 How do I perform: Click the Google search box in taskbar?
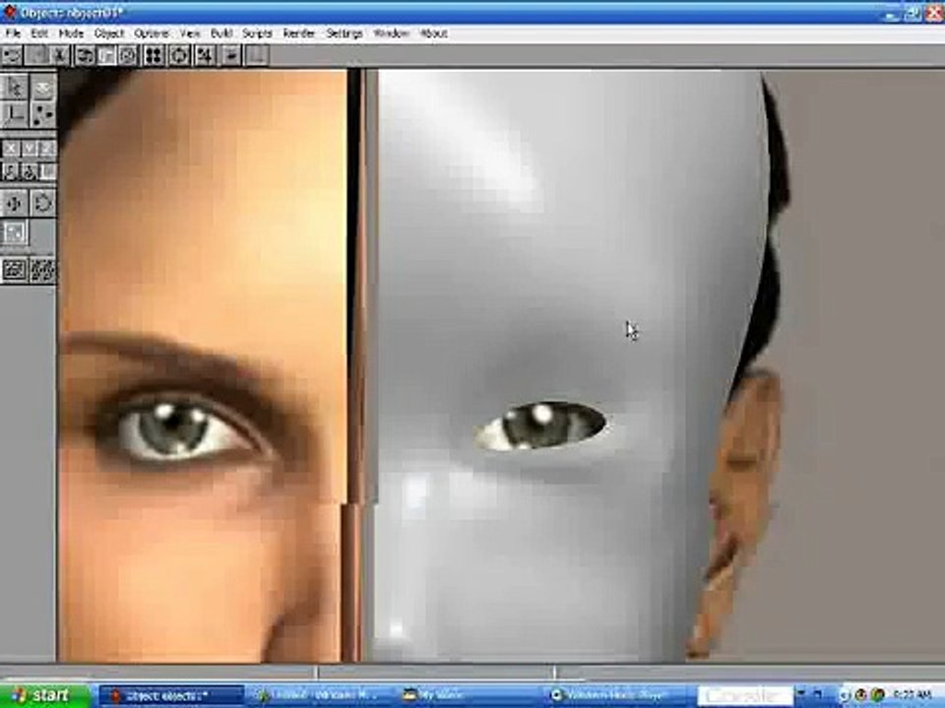click(x=745, y=696)
